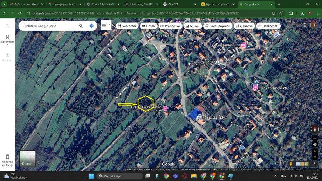
Task: Click the search magnifier in Maps search box
Action: pos(81,26)
